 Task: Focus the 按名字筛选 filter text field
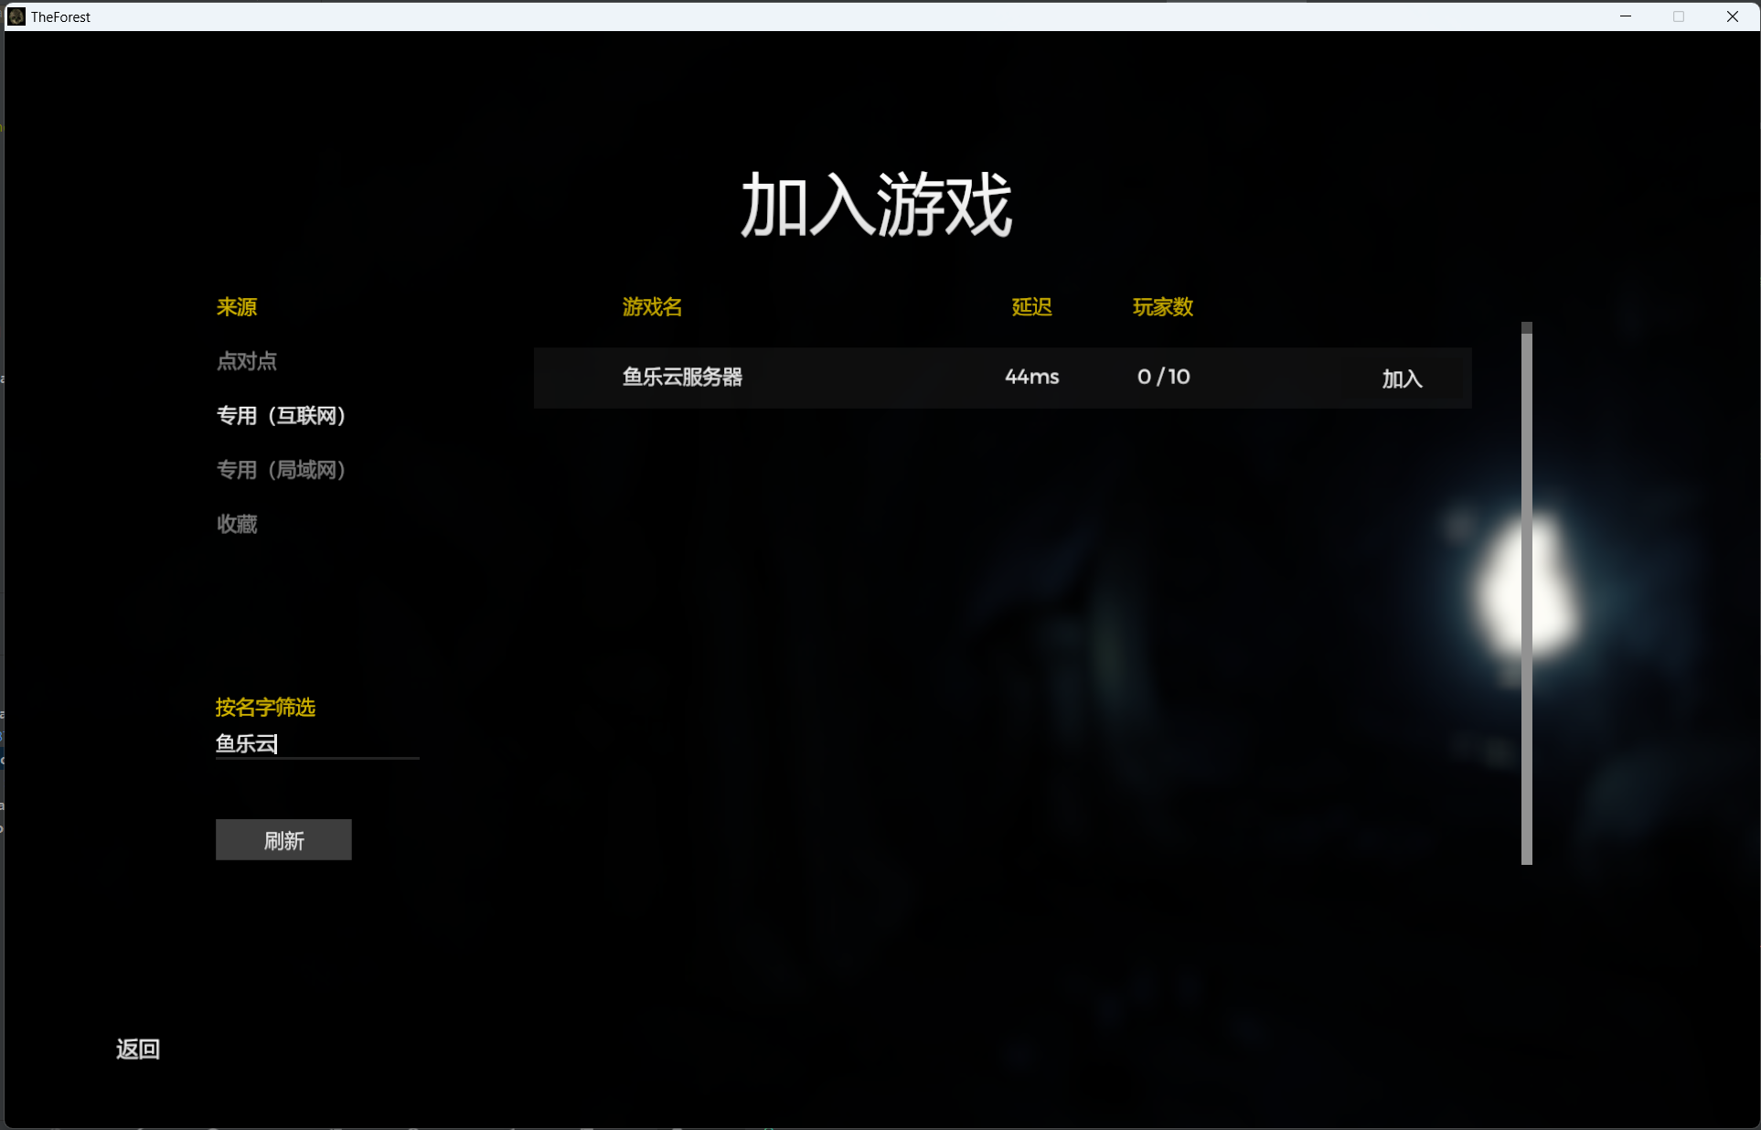pos(316,744)
